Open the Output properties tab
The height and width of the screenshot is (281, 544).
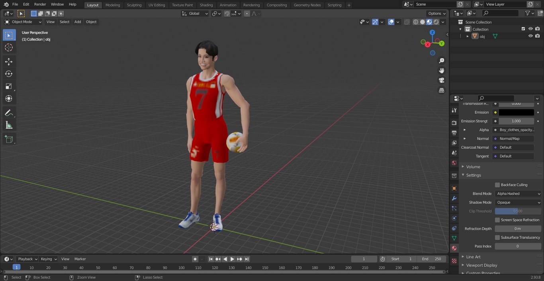454,133
